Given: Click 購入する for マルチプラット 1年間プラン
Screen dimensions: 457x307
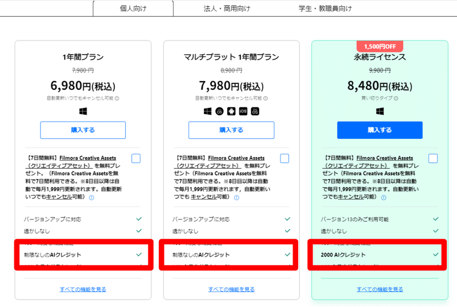Looking at the screenshot, I should pos(231,130).
